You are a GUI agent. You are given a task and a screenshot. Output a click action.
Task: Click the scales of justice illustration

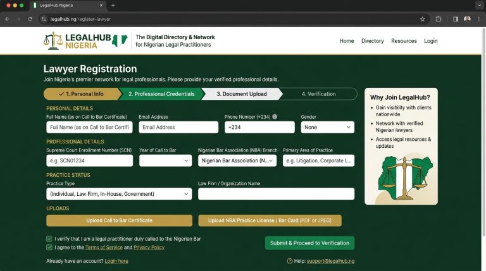point(404,178)
